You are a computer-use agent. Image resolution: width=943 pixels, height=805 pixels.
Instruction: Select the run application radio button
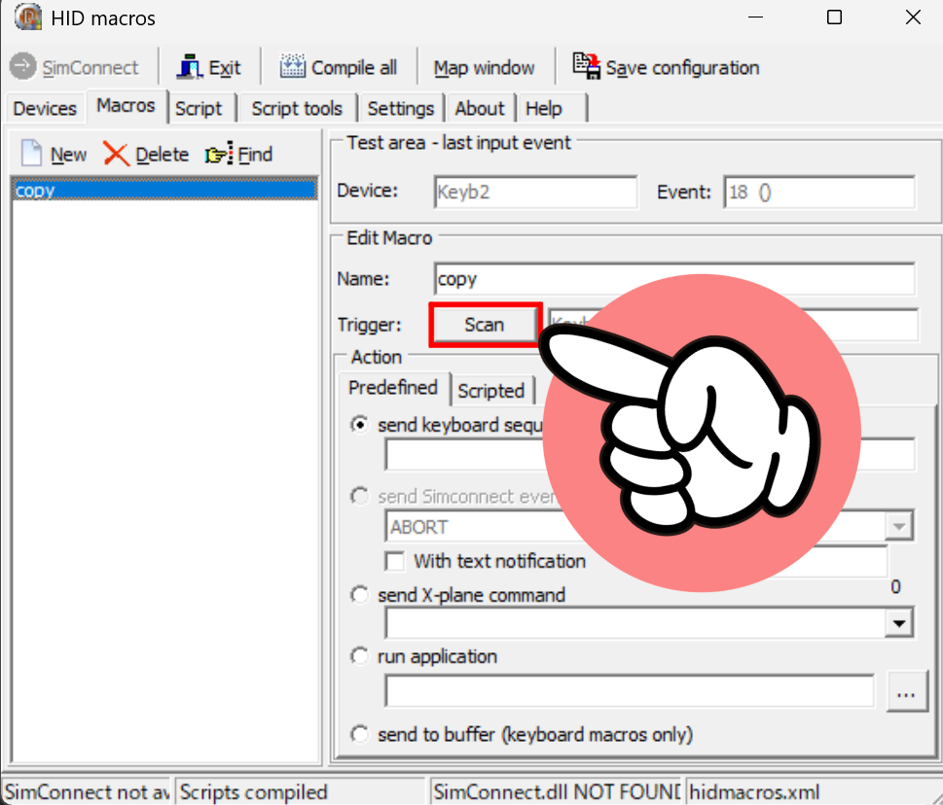[360, 657]
